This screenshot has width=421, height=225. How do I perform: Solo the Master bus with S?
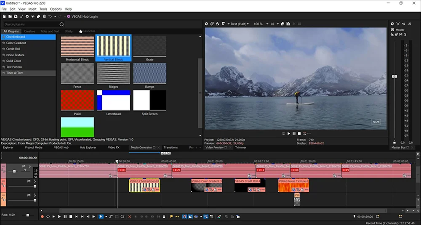coord(405,34)
